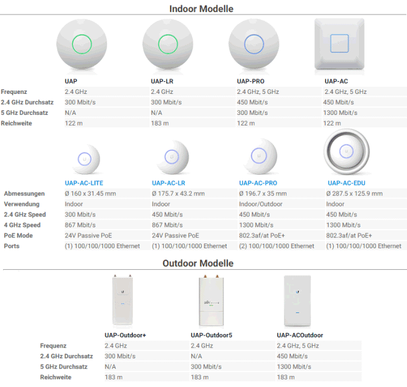Viewport: 407px width, 387px height.
Task: Open the UAP-AC-LR link
Action: (x=168, y=183)
